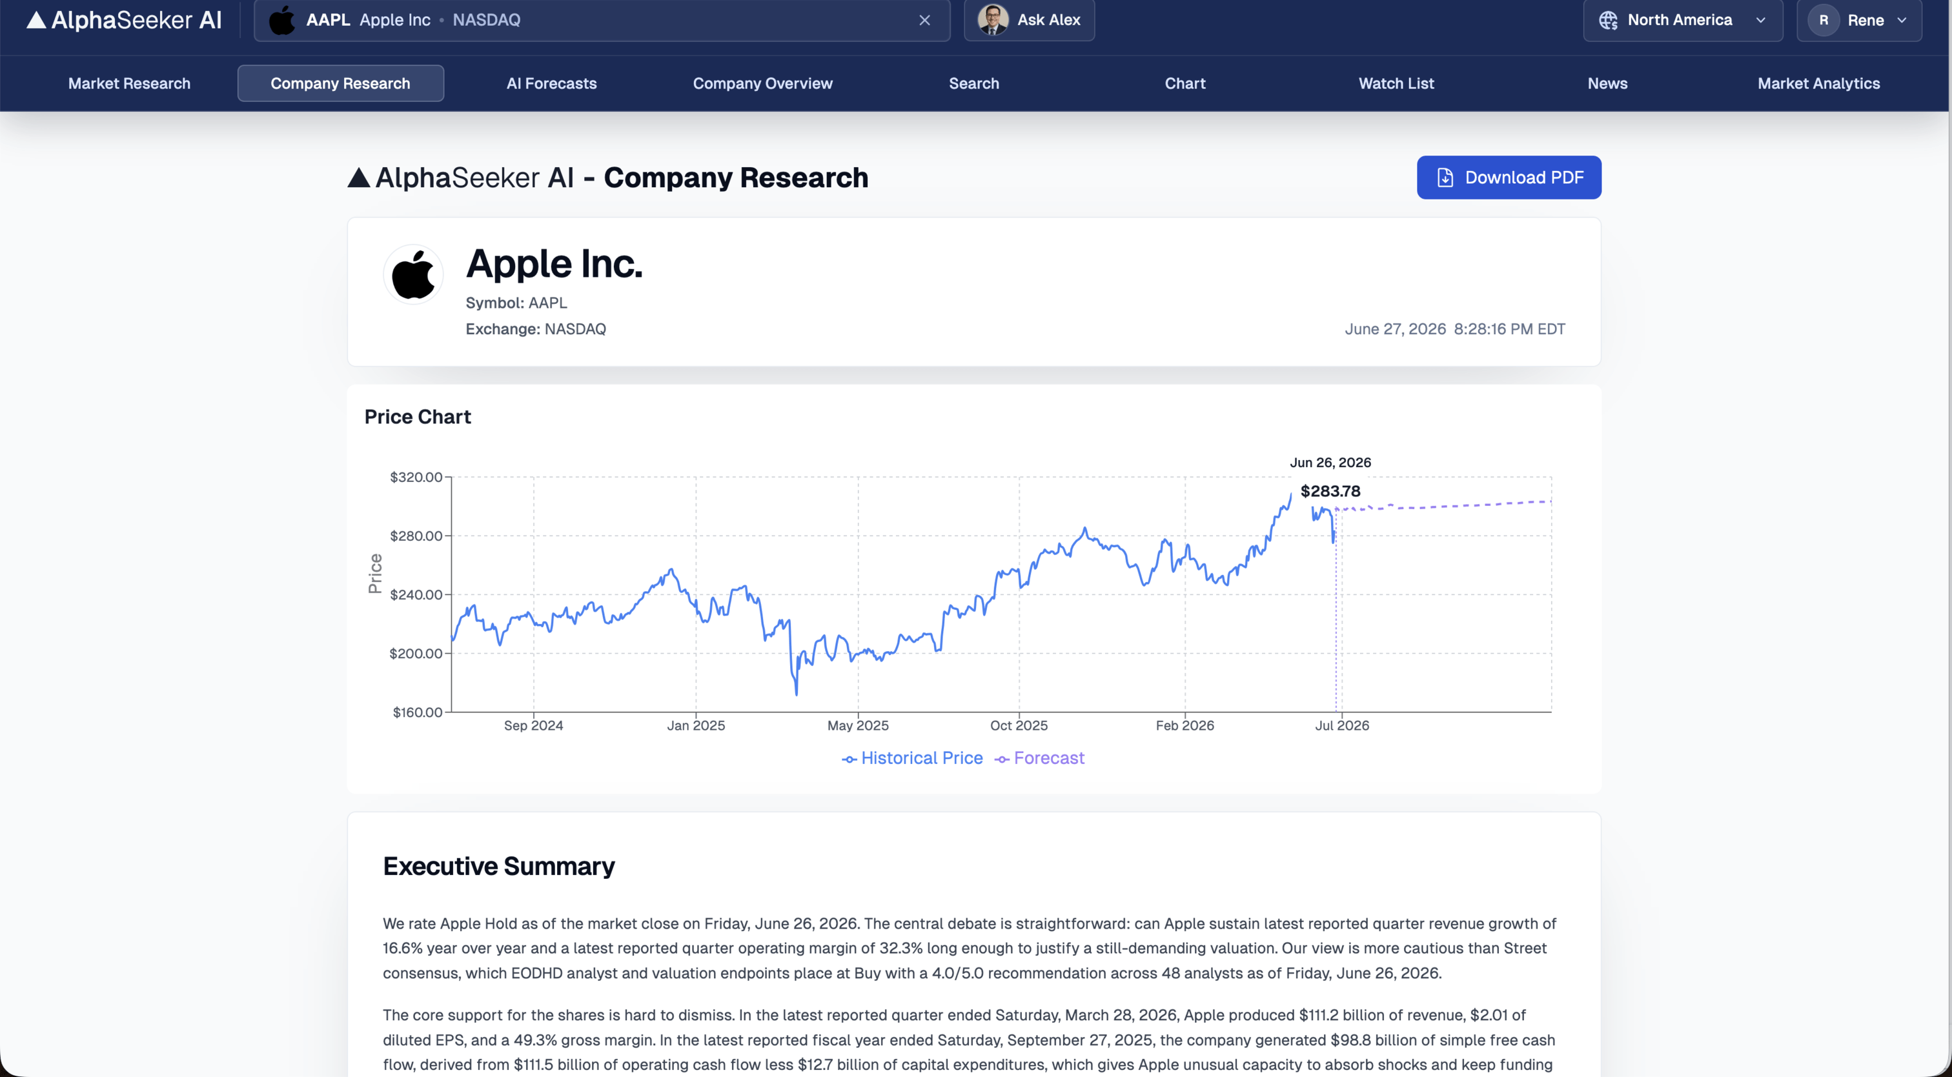This screenshot has height=1077, width=1952.
Task: Click the $160.00 y-axis label
Action: (x=417, y=712)
